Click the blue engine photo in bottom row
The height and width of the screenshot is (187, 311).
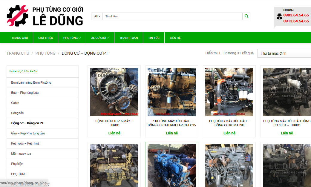(171, 166)
